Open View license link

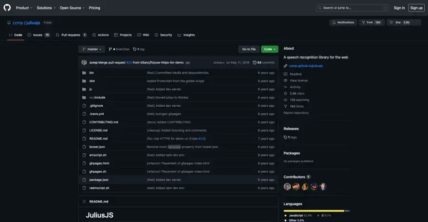[296, 80]
